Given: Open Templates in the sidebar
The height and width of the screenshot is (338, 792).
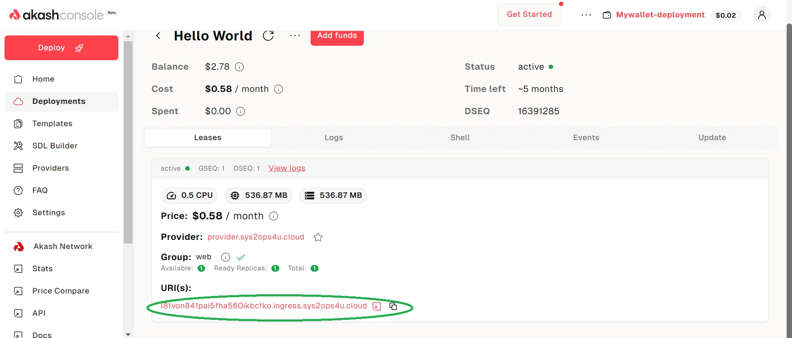Looking at the screenshot, I should click(x=52, y=124).
